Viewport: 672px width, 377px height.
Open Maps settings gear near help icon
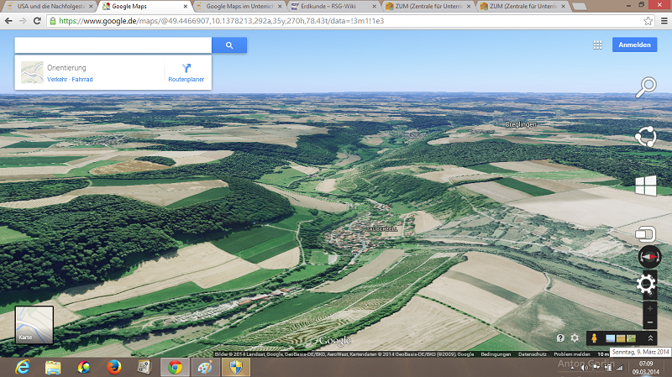575,338
